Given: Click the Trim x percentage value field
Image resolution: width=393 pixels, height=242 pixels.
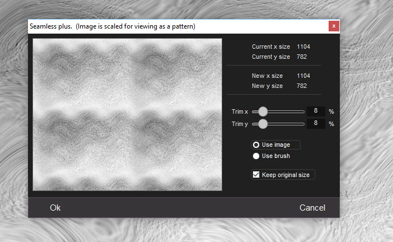Looking at the screenshot, I should click(x=316, y=111).
